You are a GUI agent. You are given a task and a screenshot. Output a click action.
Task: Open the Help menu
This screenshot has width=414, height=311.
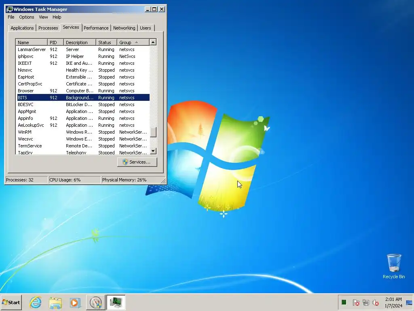[x=57, y=17]
